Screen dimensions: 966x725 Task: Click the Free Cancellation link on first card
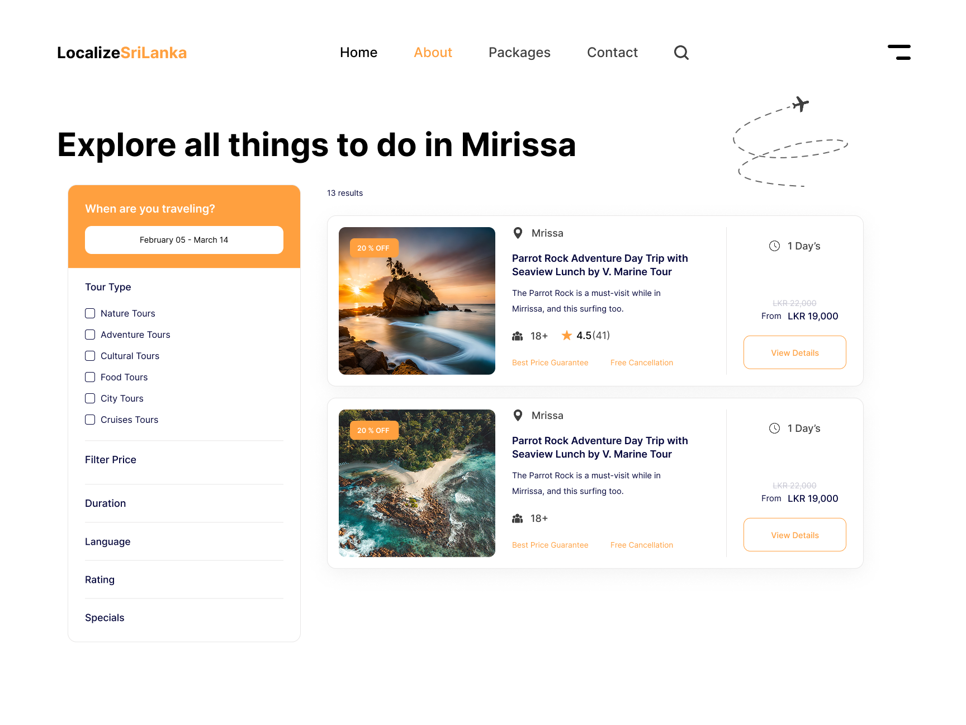(641, 362)
